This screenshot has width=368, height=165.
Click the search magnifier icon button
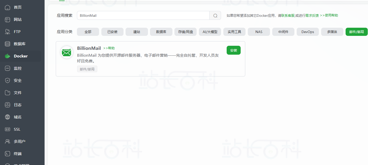point(215,16)
